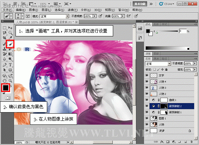Hide the 人物 2 layer
Image resolution: width=199 pixels, height=145 pixels.
(147, 94)
